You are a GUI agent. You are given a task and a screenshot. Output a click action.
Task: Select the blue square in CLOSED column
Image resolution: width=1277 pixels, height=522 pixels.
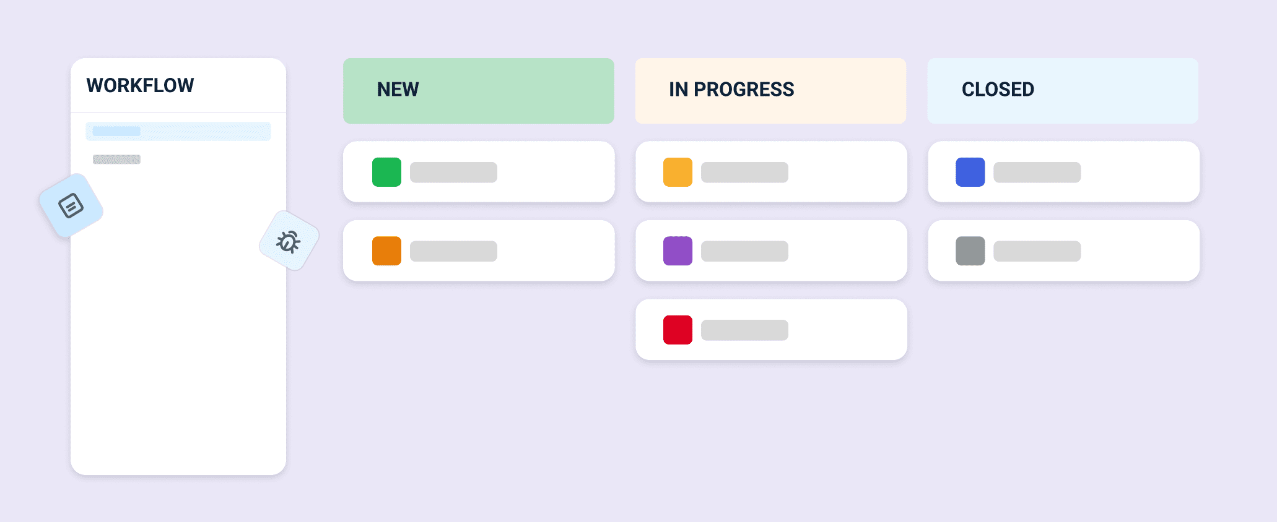[970, 172]
